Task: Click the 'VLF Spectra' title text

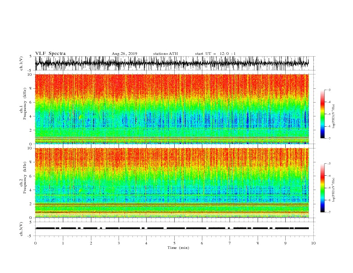Action: (x=50, y=54)
